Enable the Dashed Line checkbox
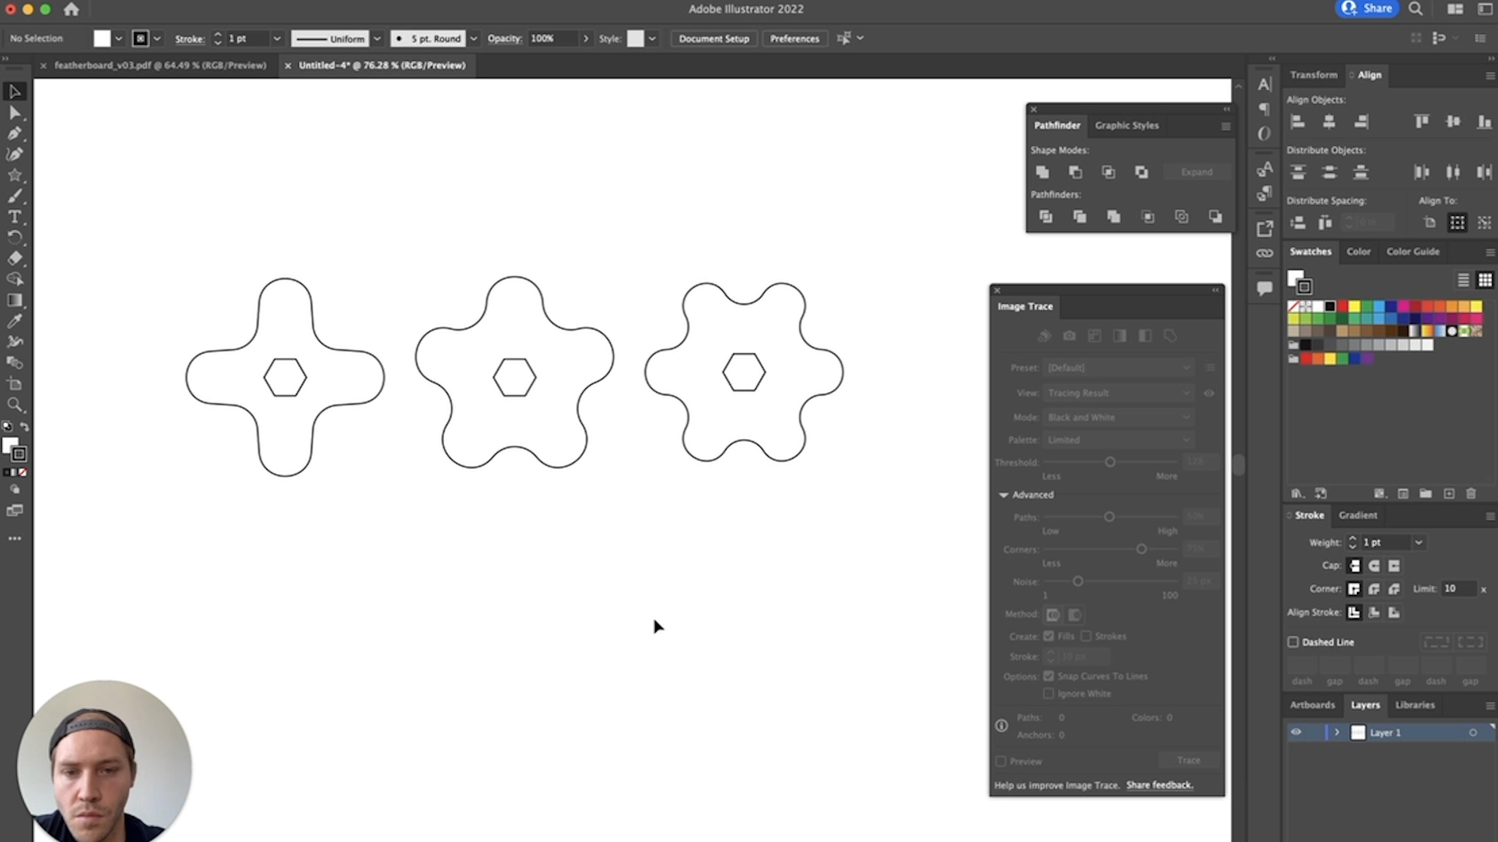 tap(1293, 642)
